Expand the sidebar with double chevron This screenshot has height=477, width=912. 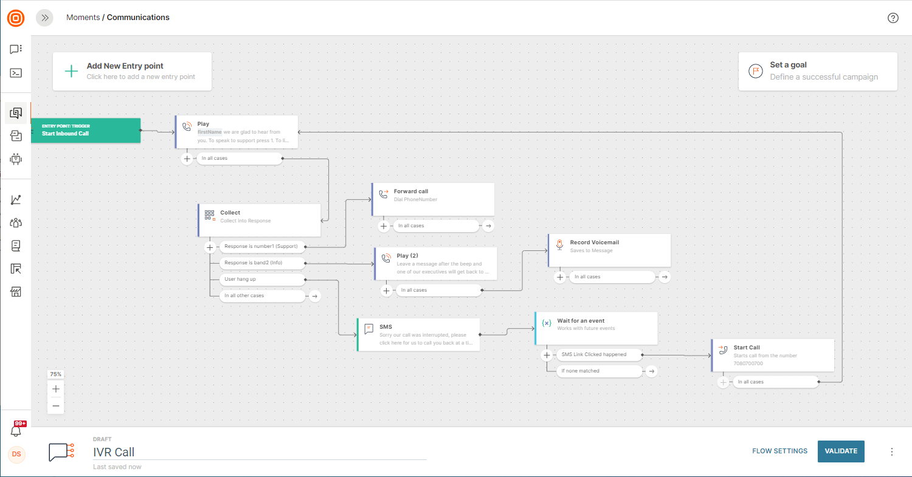pos(44,18)
